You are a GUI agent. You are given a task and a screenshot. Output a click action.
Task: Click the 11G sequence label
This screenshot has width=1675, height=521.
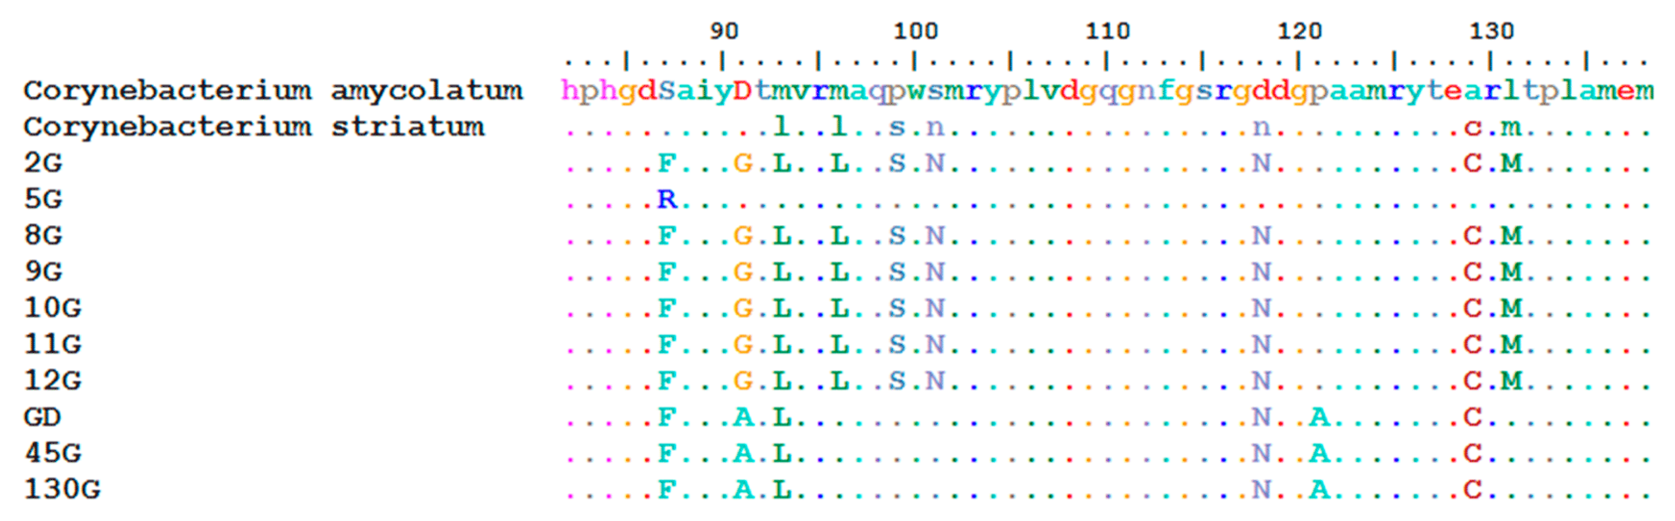pyautogui.click(x=53, y=345)
